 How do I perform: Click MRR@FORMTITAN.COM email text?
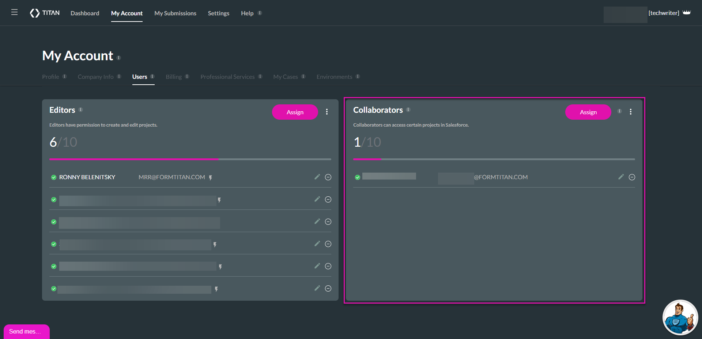[x=172, y=177]
